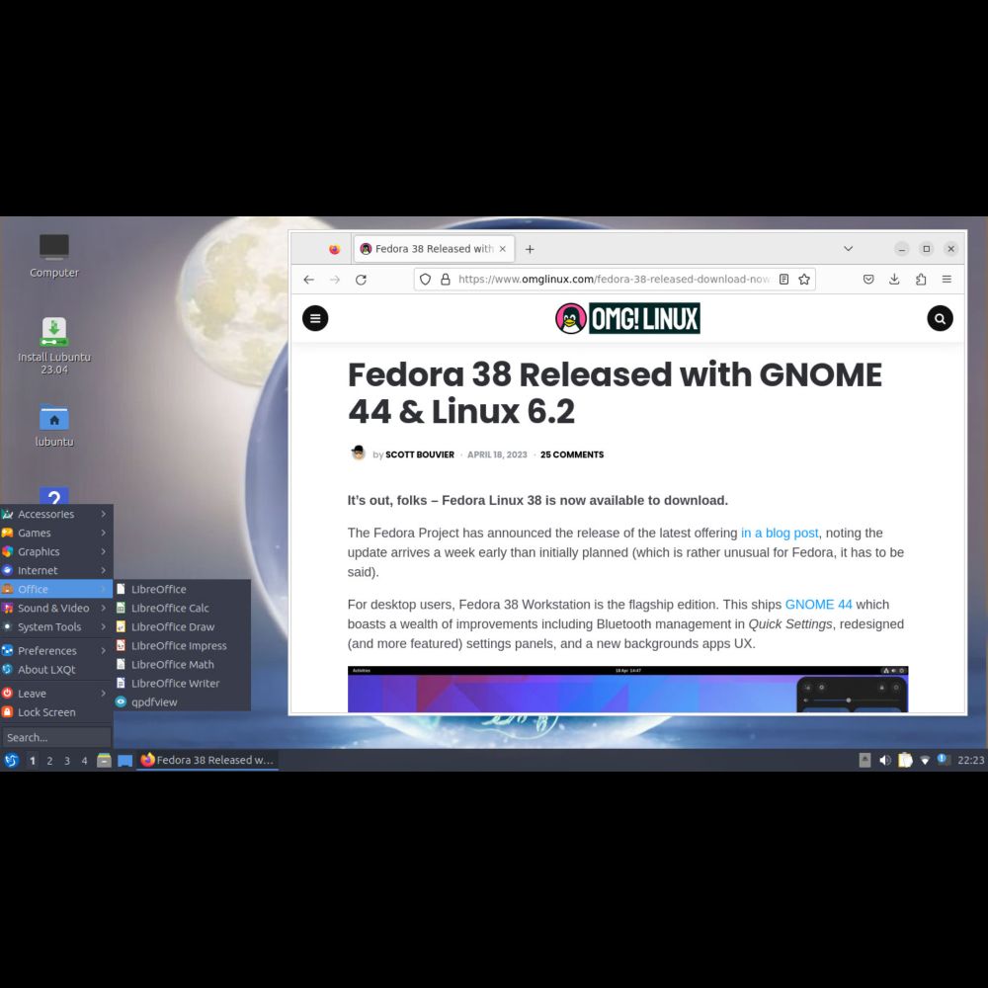Click the show desktop icon in the panel
This screenshot has width=988, height=988.
(x=124, y=760)
